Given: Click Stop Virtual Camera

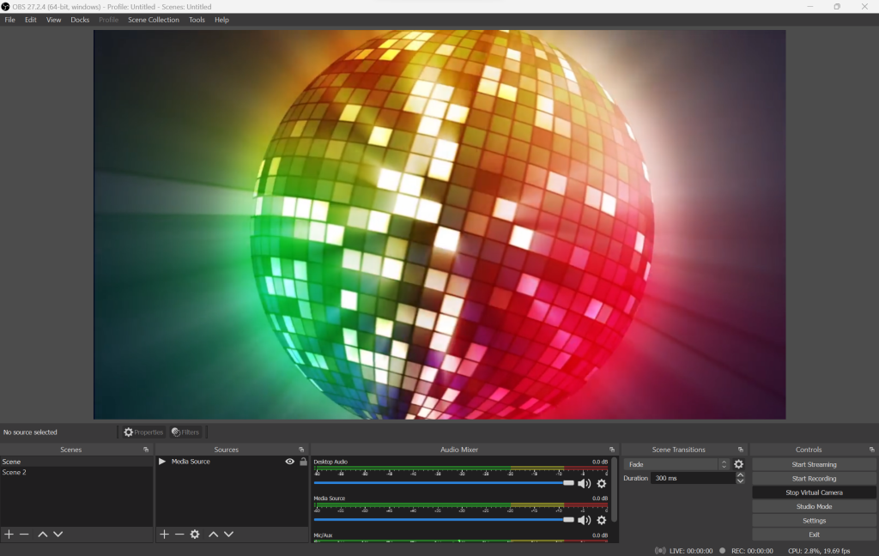Looking at the screenshot, I should [814, 493].
